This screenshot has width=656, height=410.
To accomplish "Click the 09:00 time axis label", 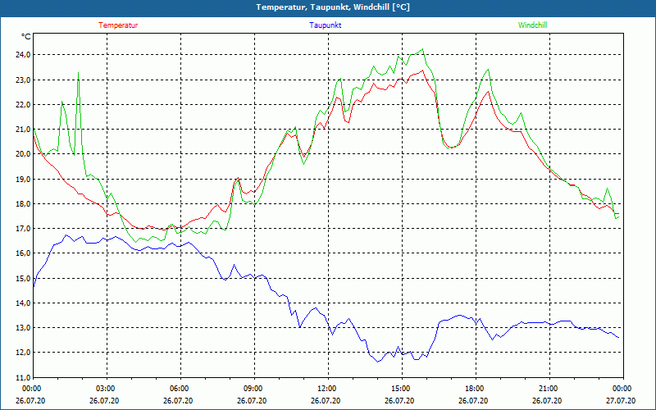I will [x=254, y=389].
